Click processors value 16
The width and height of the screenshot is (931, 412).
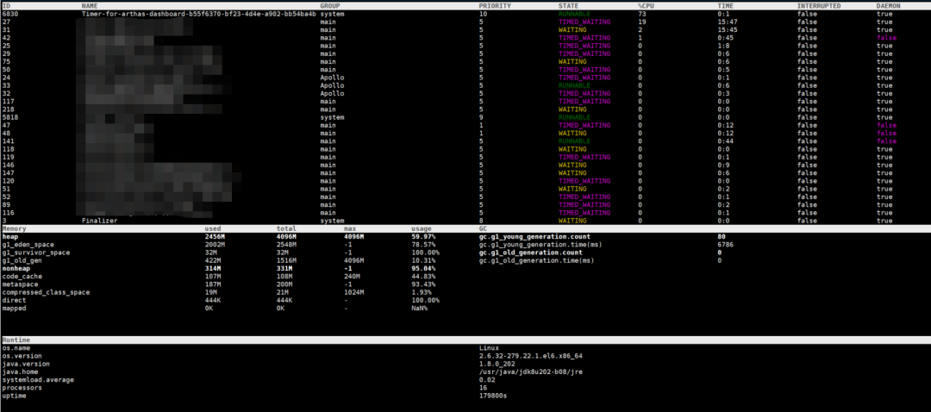point(483,388)
